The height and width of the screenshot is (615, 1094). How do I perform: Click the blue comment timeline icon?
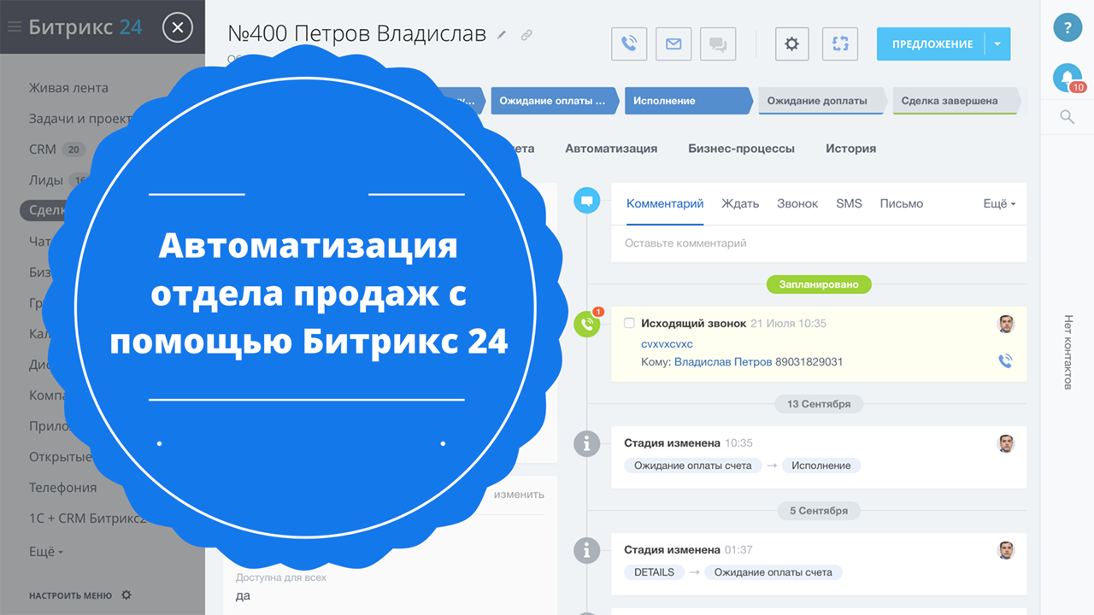tap(586, 202)
